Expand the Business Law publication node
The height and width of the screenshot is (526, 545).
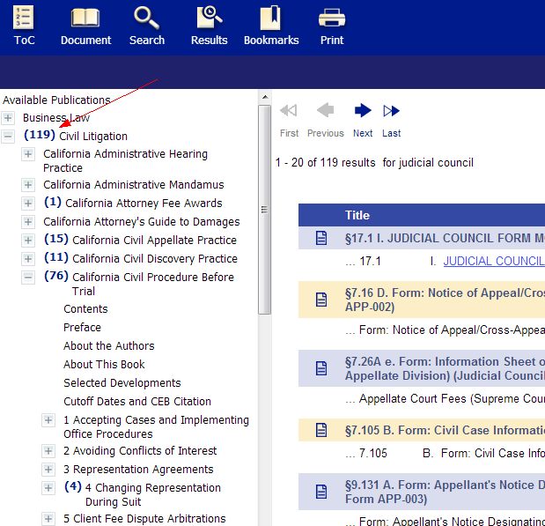pyautogui.click(x=8, y=118)
